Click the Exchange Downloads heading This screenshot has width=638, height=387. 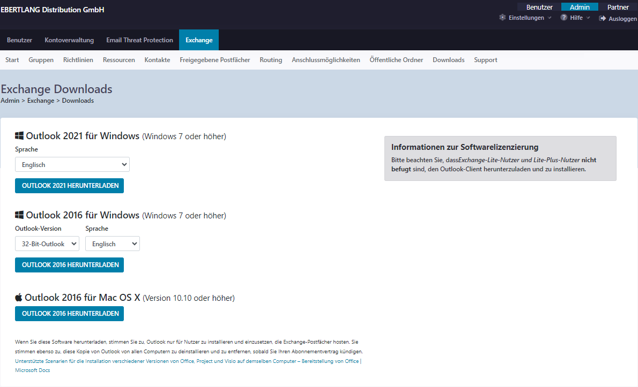56,88
